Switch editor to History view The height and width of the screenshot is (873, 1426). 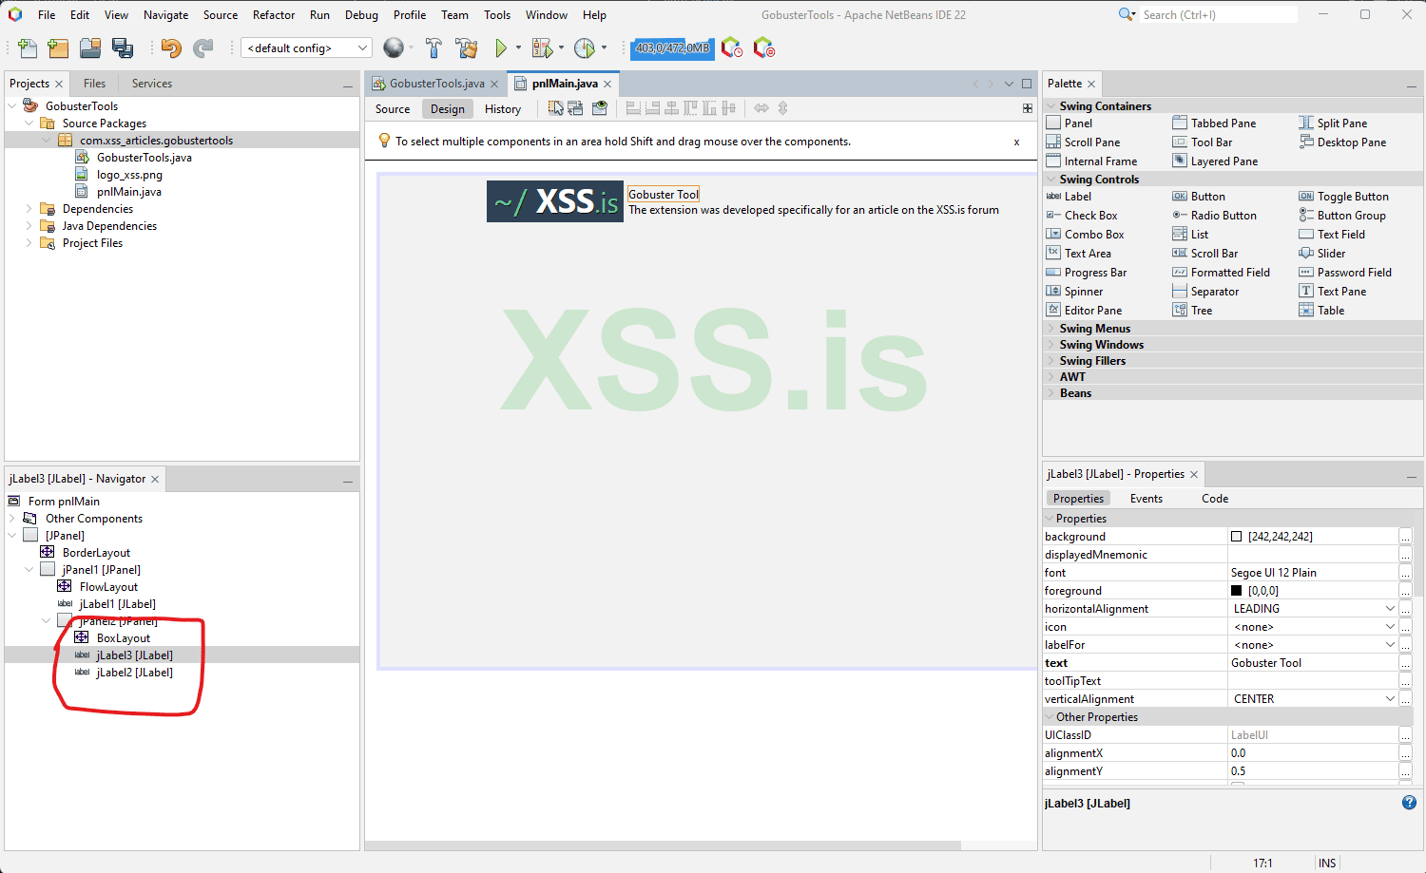pos(503,109)
